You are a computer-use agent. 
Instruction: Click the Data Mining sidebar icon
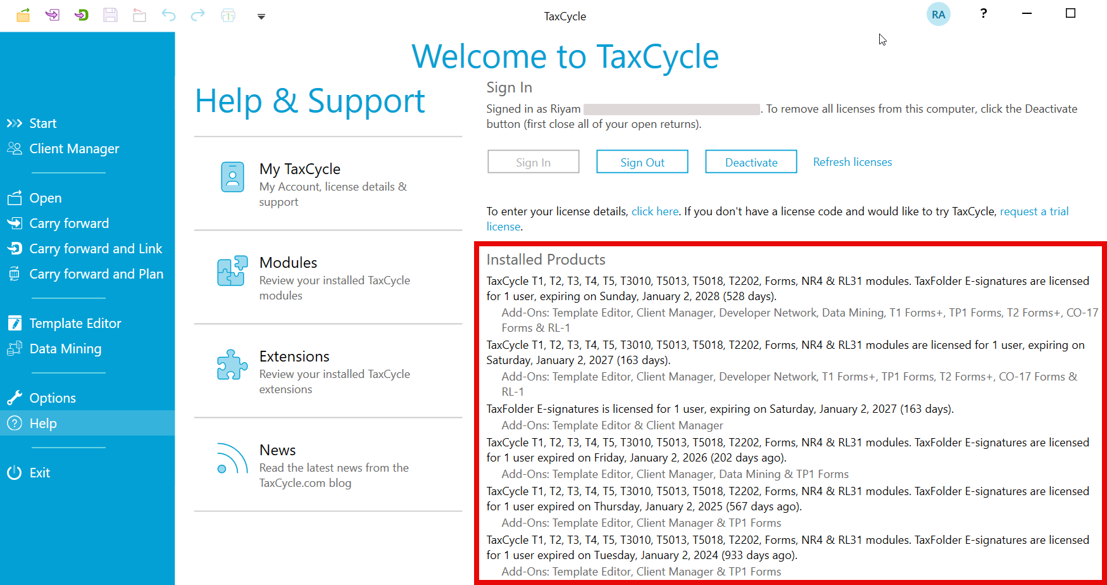coord(15,348)
